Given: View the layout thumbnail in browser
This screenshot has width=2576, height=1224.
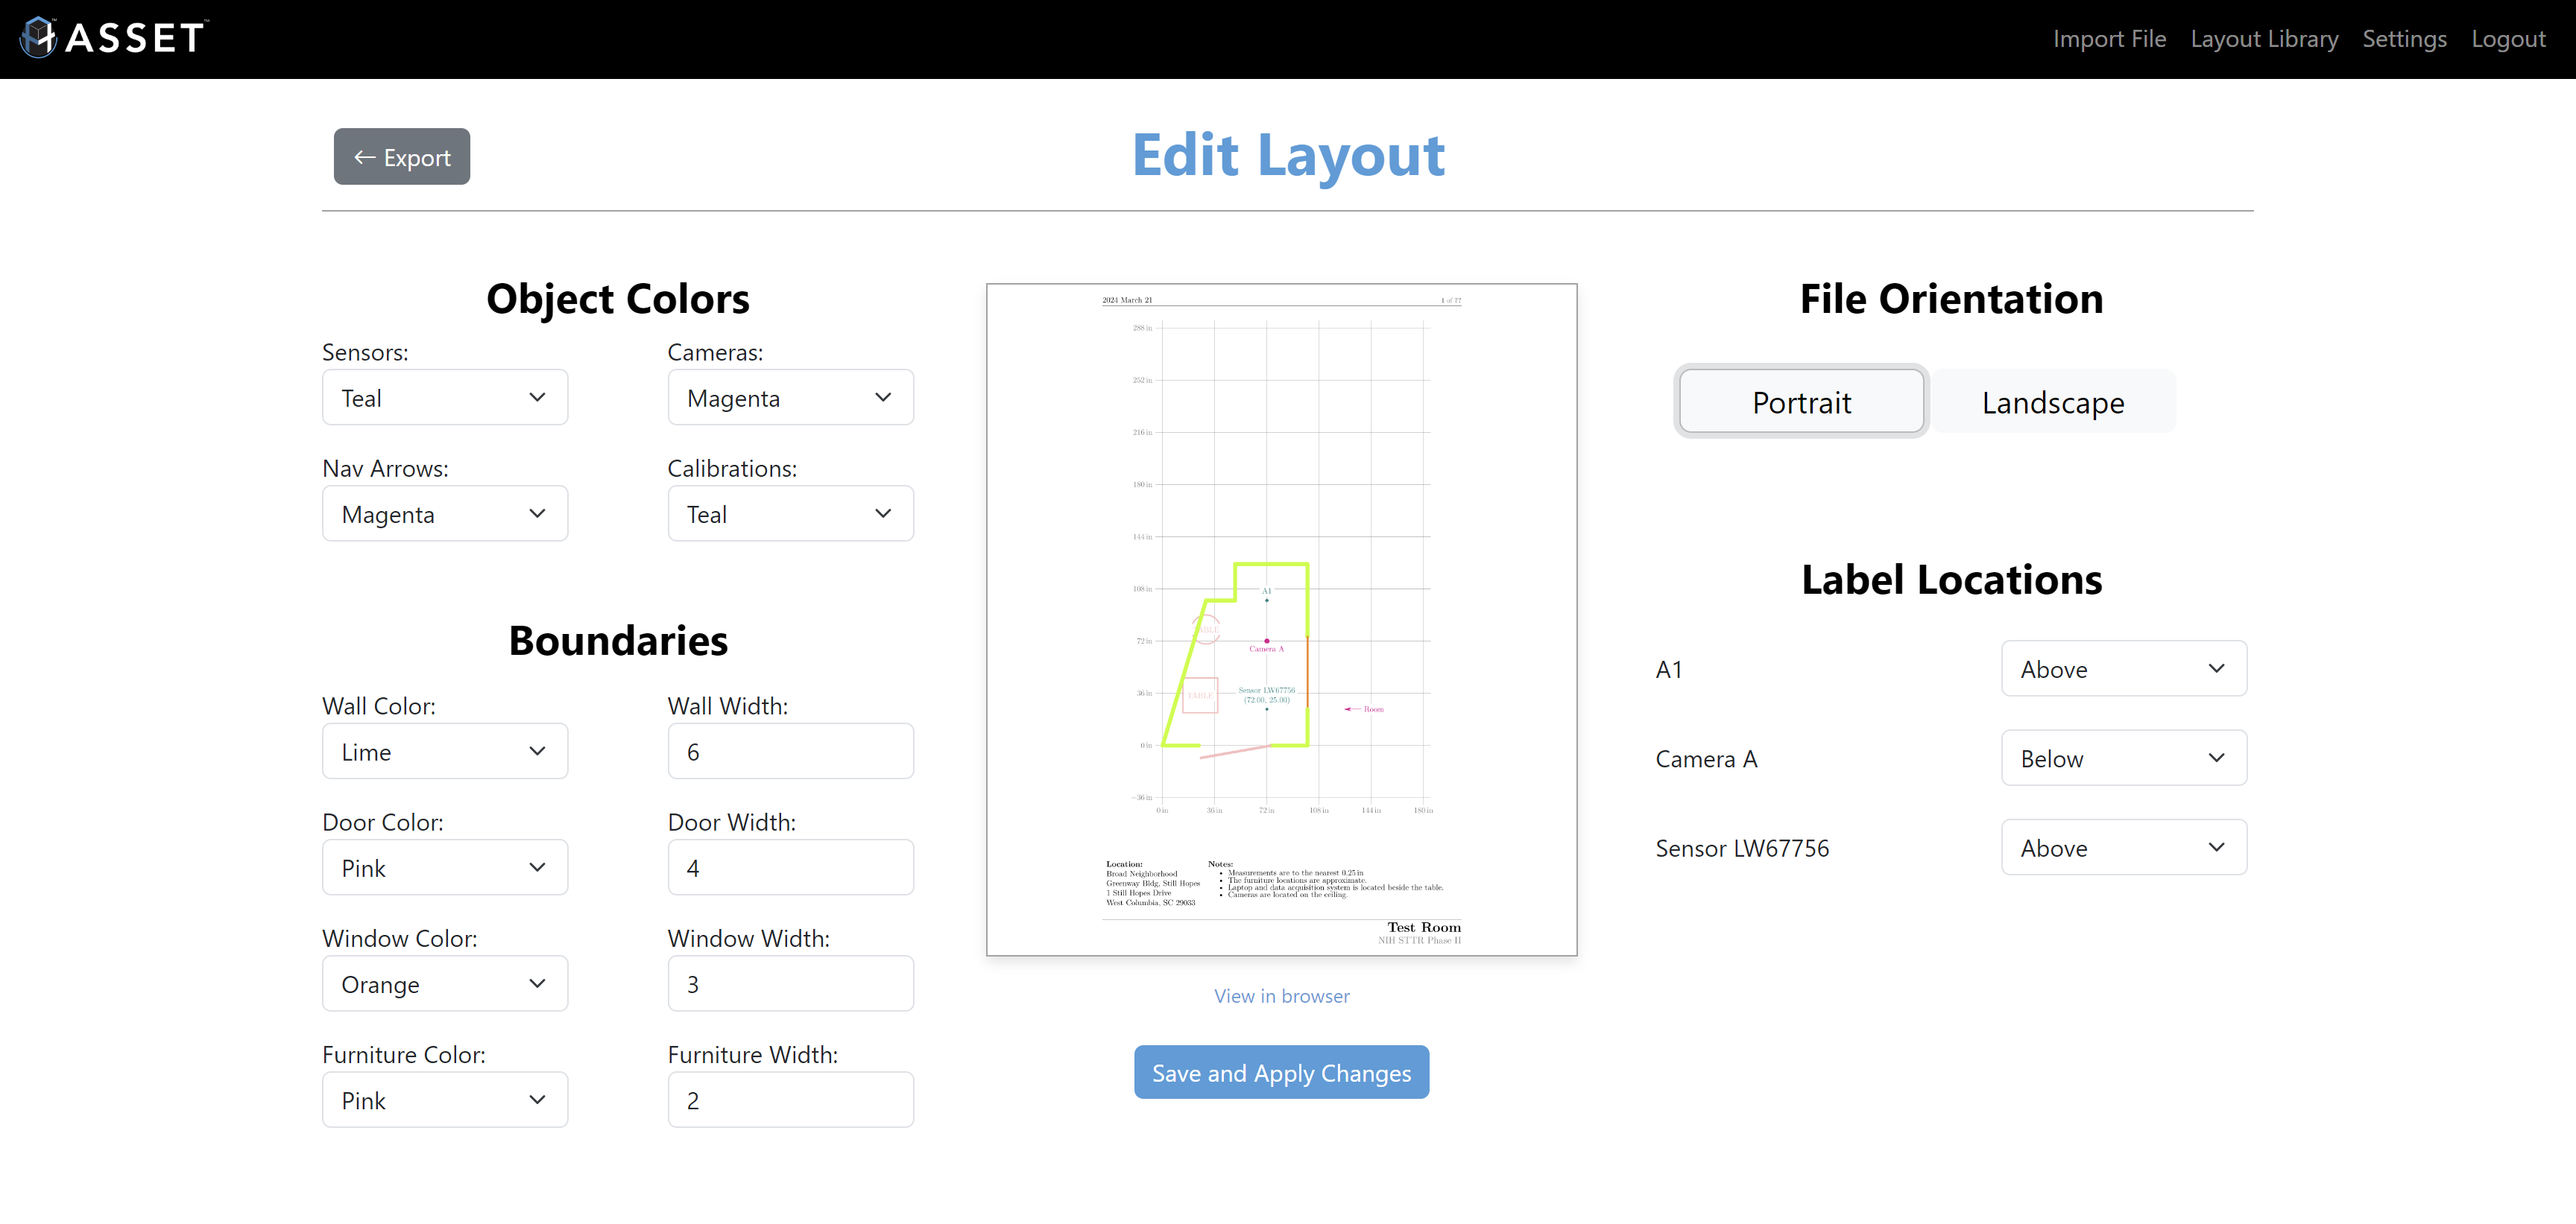Looking at the screenshot, I should [x=1280, y=994].
